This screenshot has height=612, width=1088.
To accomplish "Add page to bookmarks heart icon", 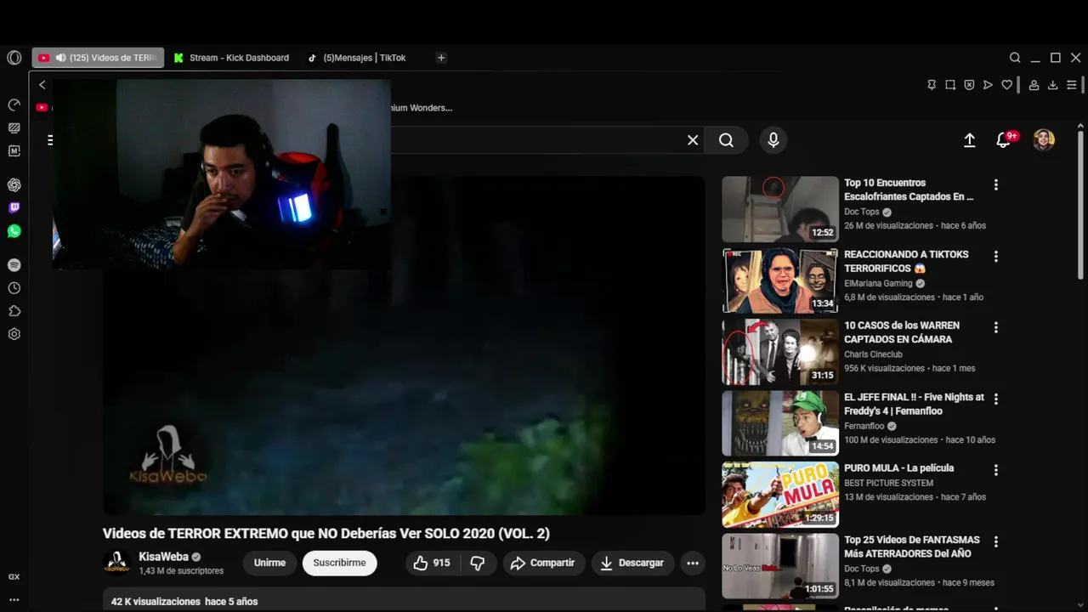I will [1007, 85].
